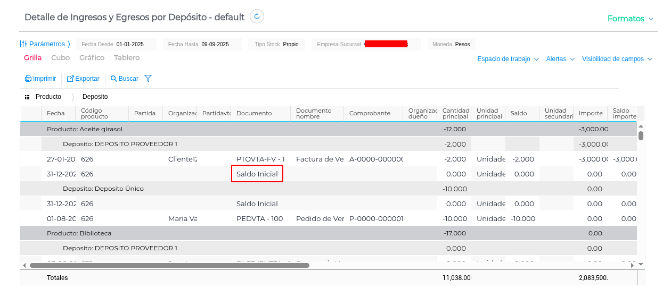
Task: Click the Comprobante column header
Action: (x=373, y=113)
